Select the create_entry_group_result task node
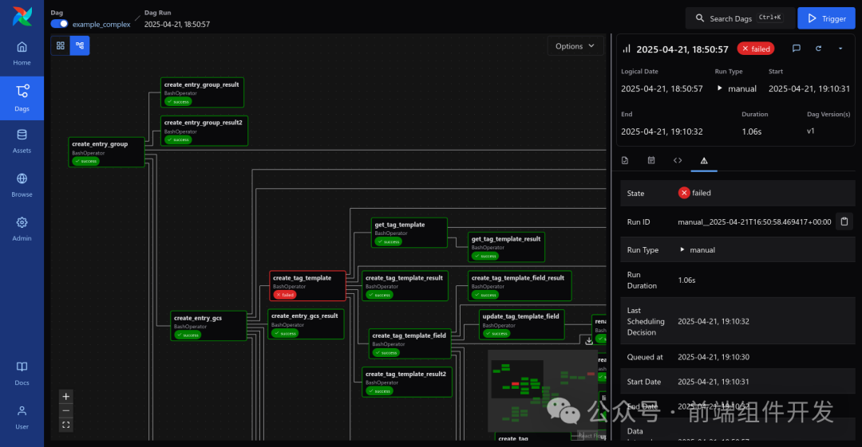Screen dimensions: 862x447 pos(202,92)
